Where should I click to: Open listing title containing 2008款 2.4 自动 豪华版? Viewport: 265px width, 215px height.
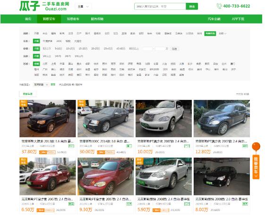click(x=163, y=199)
